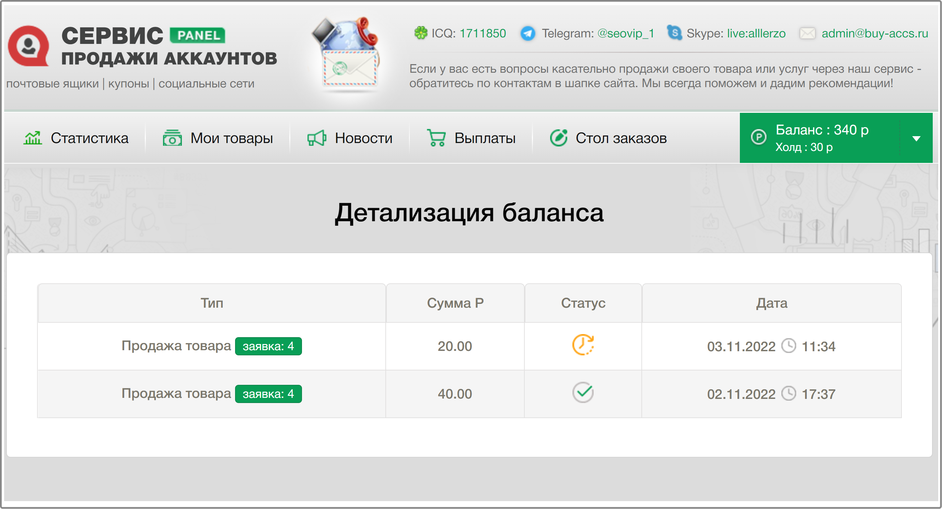Open Skype contact live:alllerzo
Viewport: 942px width, 509px height.
pyautogui.click(x=756, y=33)
